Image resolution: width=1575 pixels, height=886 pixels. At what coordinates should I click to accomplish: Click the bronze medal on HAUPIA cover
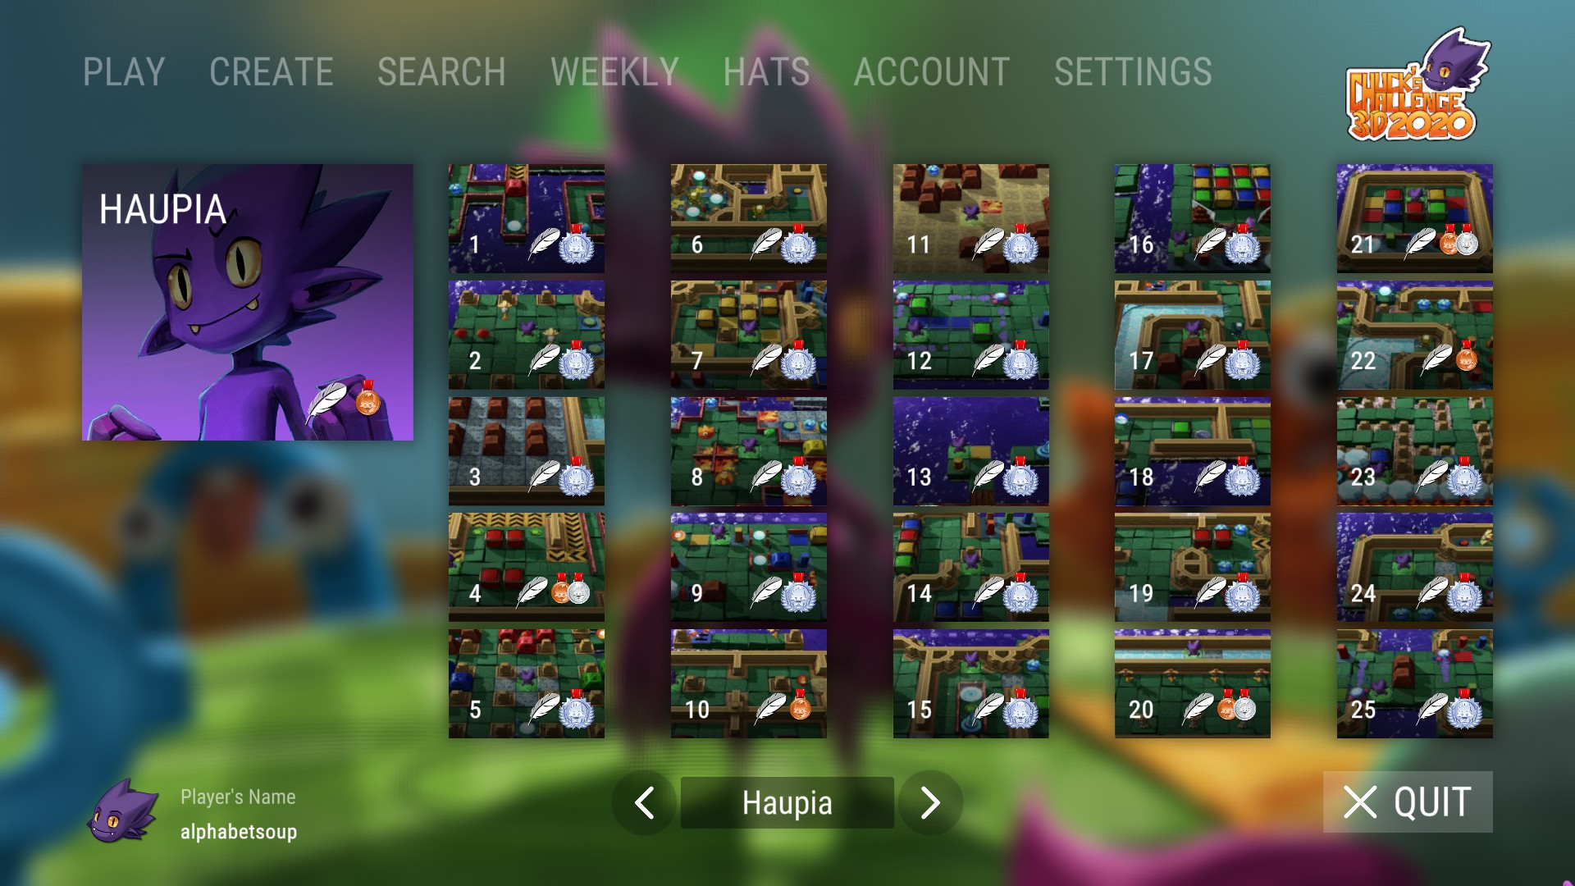(x=367, y=398)
